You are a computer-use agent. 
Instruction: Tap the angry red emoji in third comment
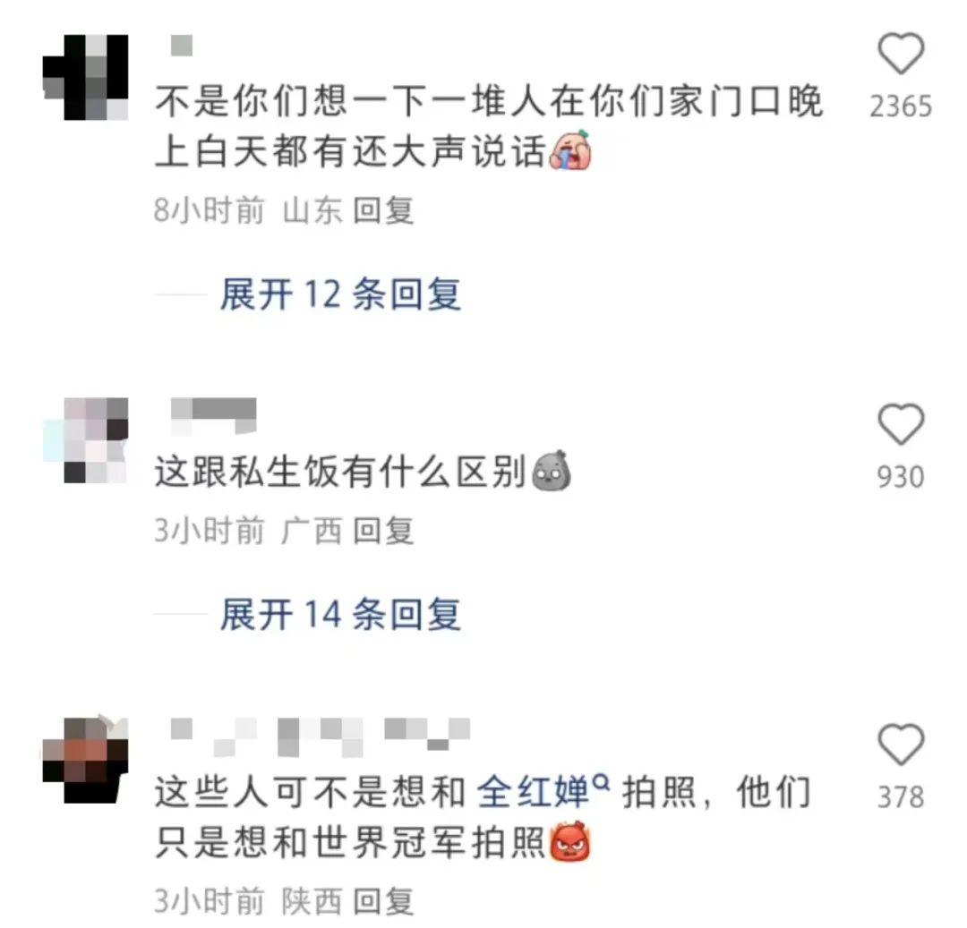tap(569, 840)
